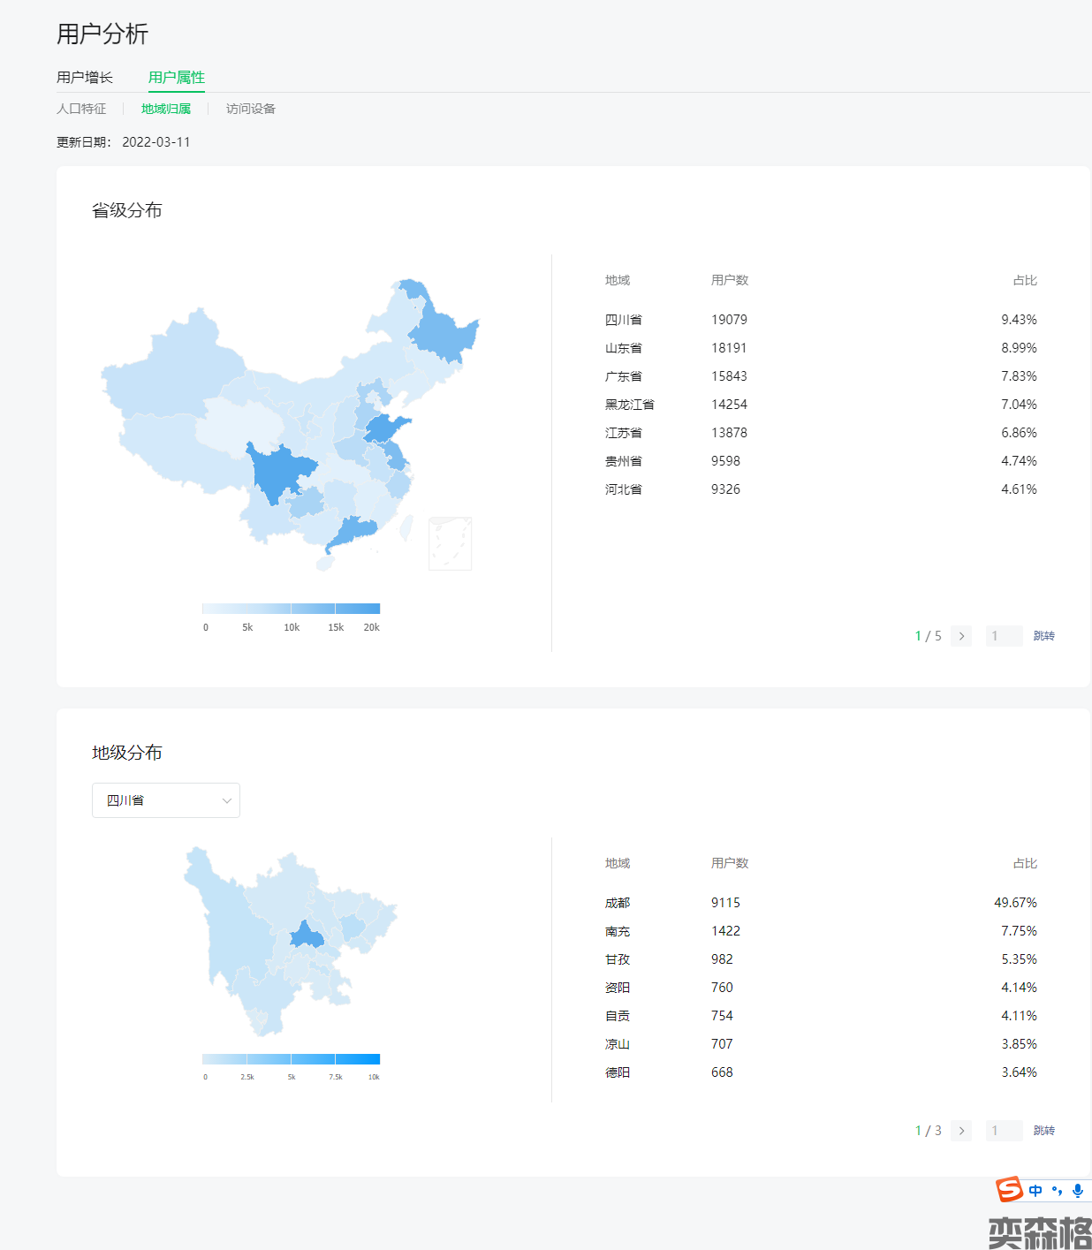The image size is (1092, 1250).
Task: Click the city map 0–10k legend scale
Action: (291, 1059)
